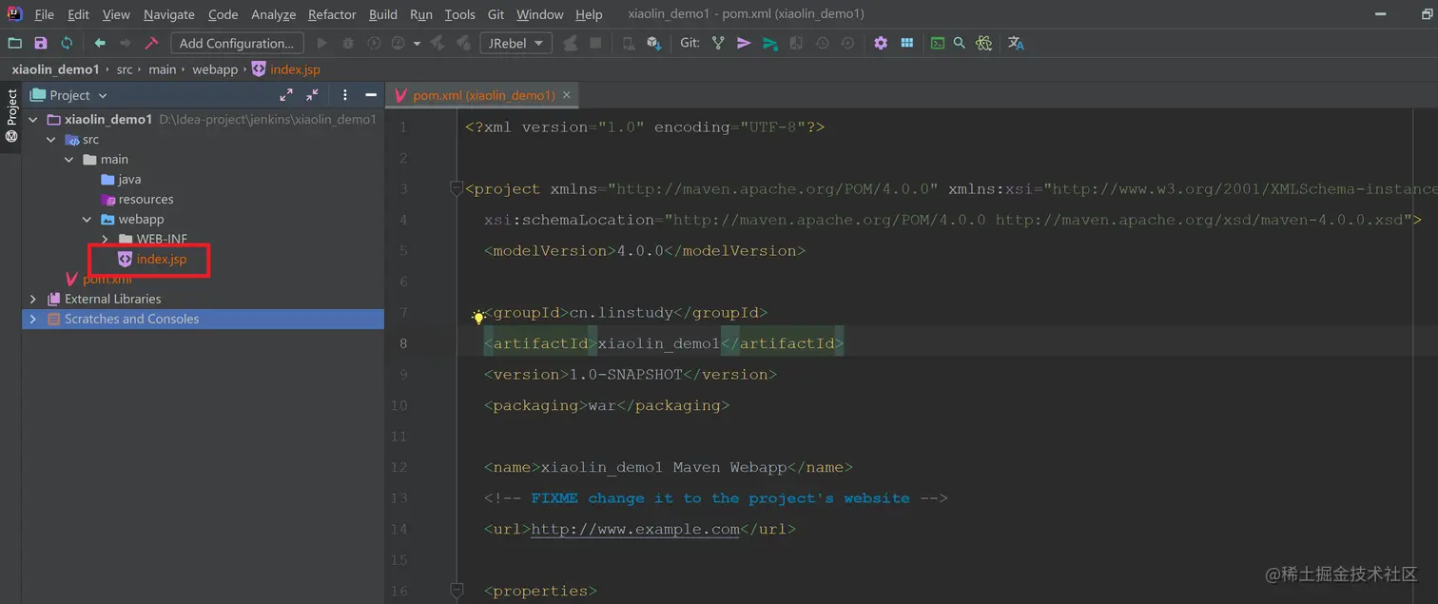Open Settings via the purple gear icon
The image size is (1438, 604).
(881, 43)
